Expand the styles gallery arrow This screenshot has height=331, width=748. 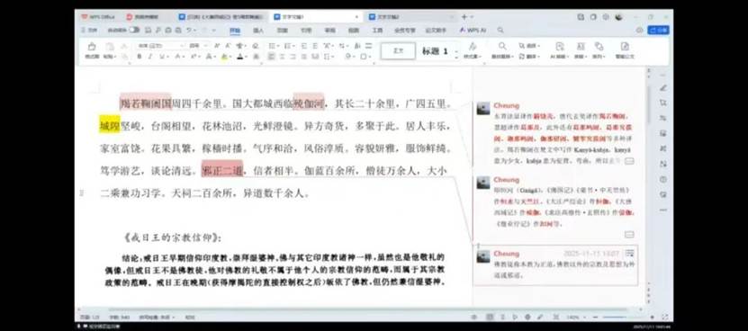(456, 57)
